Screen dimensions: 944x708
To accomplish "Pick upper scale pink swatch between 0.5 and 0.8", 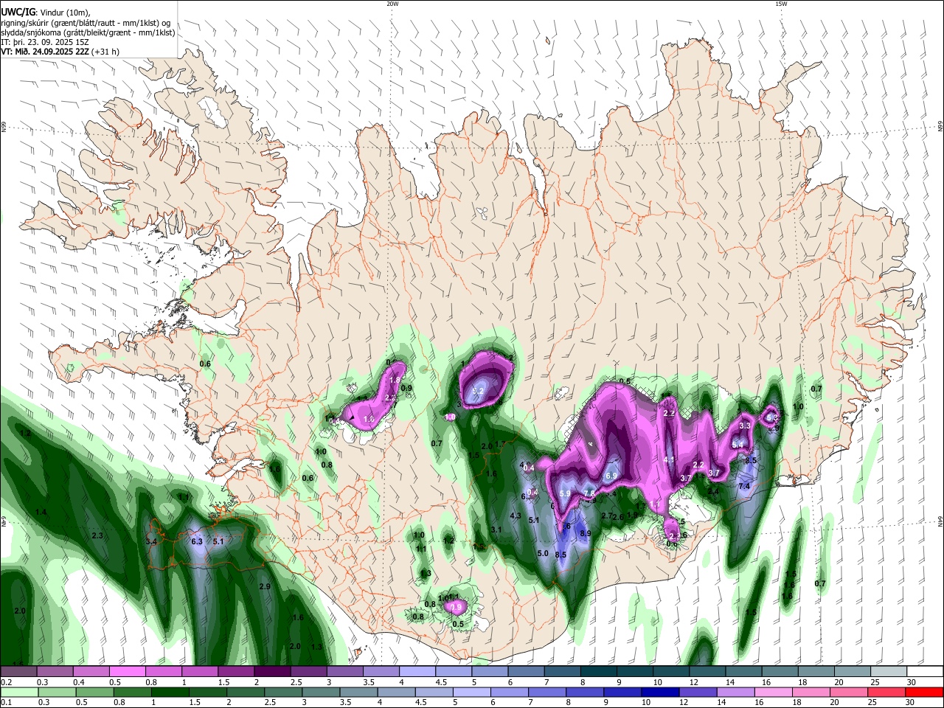I will [x=127, y=672].
